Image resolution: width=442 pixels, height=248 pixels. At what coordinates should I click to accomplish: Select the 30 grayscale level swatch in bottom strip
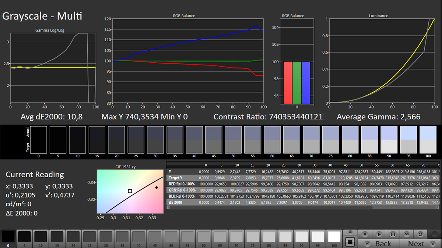point(105,238)
